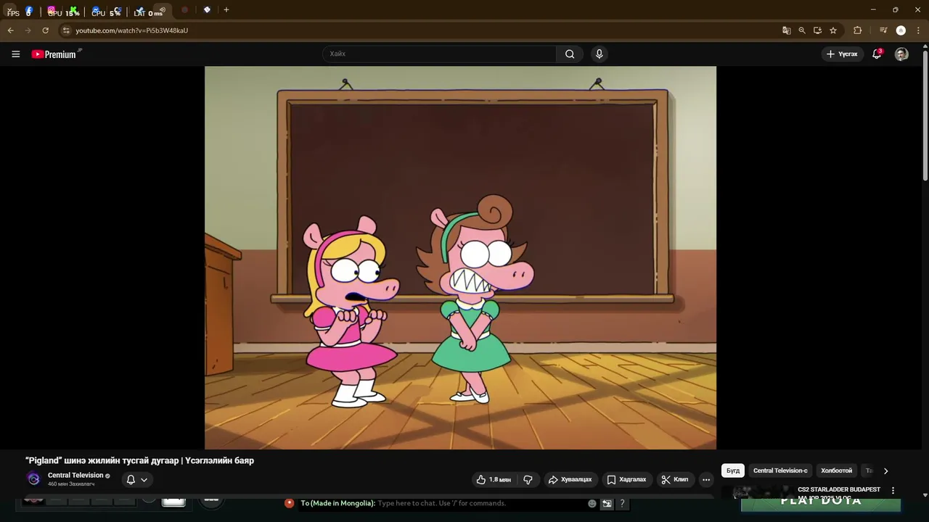Open Chrome's three-dot menu
The height and width of the screenshot is (522, 929).
coord(919,30)
